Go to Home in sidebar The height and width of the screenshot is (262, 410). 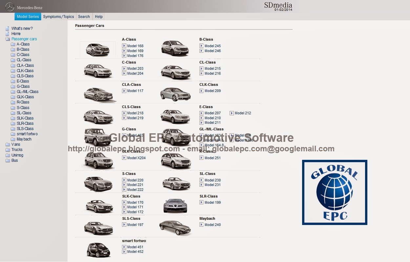tap(16, 34)
